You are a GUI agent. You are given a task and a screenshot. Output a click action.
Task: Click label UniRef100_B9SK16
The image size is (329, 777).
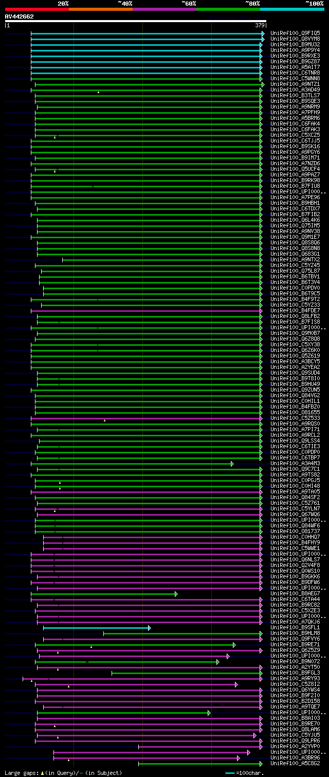click(x=295, y=146)
